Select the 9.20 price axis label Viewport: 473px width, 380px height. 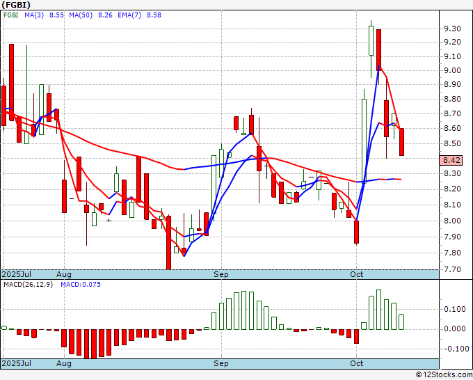click(452, 42)
